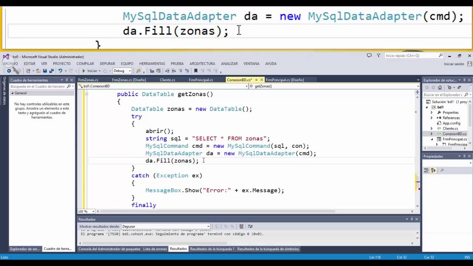Click the Open File toolbar icon
Viewport: 473px width, 266px height.
pyautogui.click(x=38, y=71)
